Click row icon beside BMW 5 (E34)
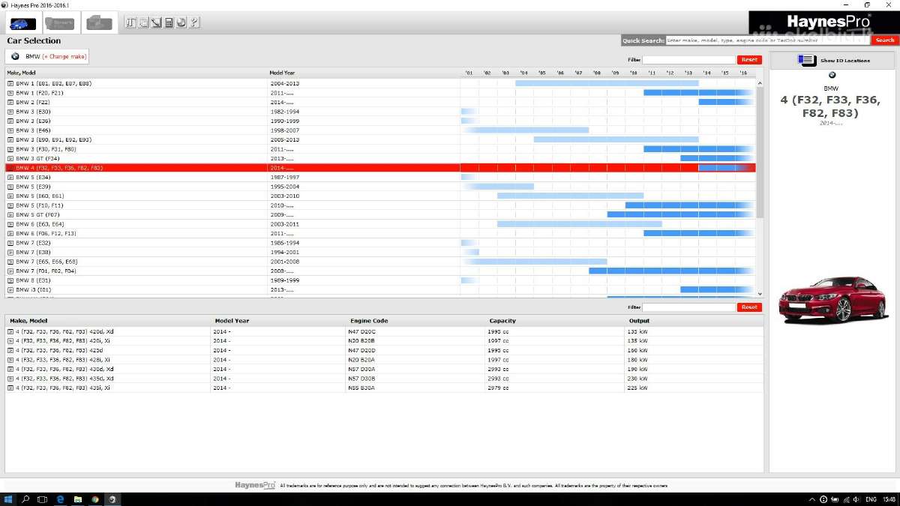Screen dimensions: 900x506 [10, 177]
